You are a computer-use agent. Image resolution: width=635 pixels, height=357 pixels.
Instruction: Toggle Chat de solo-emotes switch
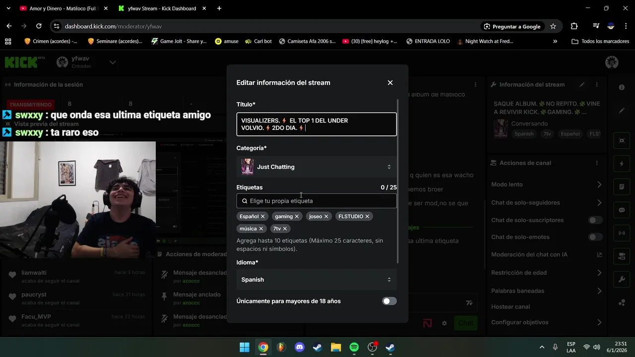click(x=595, y=237)
